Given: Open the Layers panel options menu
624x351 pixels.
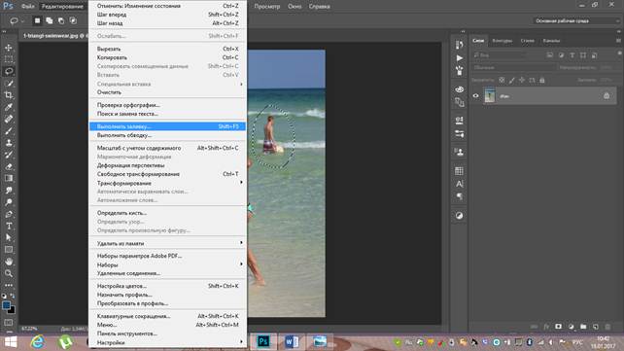Looking at the screenshot, I should 618,41.
